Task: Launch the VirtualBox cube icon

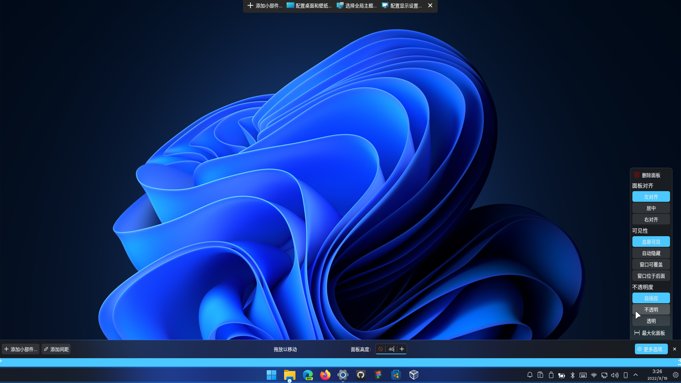Action: (414, 375)
